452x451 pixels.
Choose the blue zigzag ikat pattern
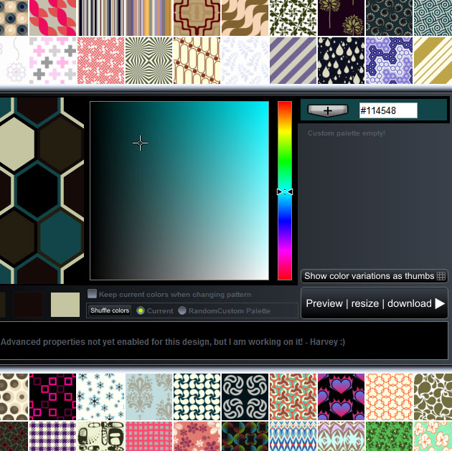tap(293, 437)
